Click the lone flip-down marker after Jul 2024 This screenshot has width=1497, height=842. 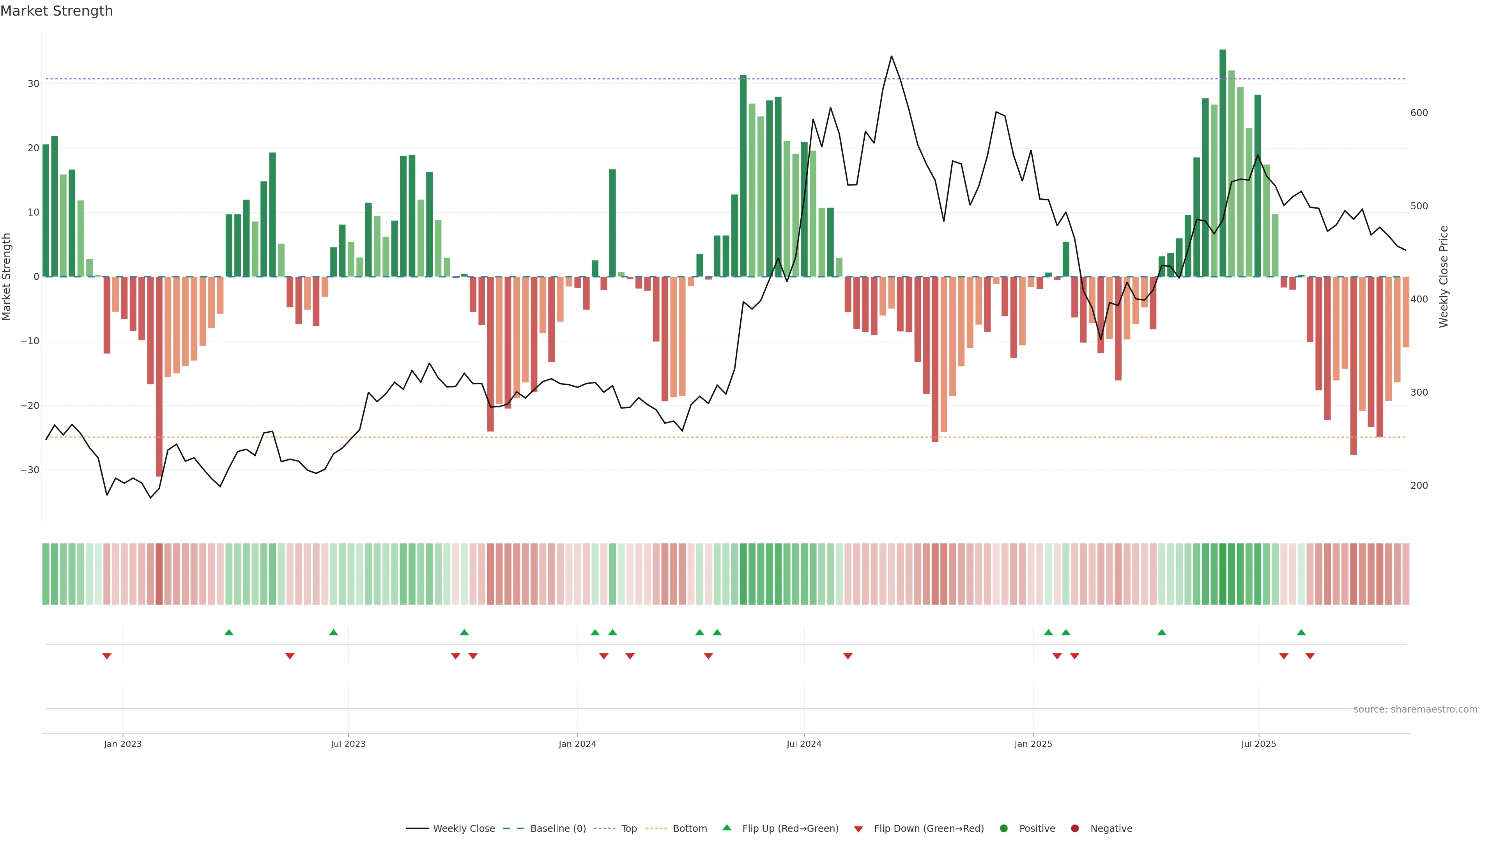(x=848, y=656)
